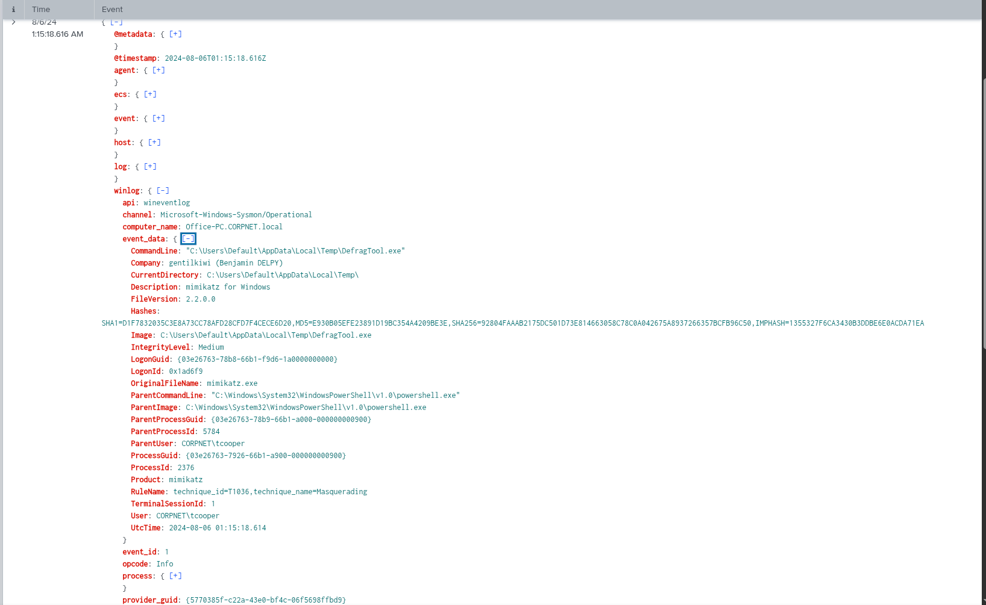Click the ParentProcessGuid value
This screenshot has height=605, width=986.
[291, 420]
